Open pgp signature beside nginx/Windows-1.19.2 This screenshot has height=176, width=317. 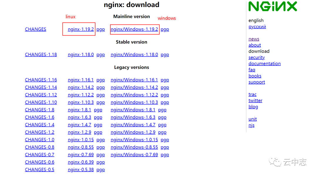[165, 30]
